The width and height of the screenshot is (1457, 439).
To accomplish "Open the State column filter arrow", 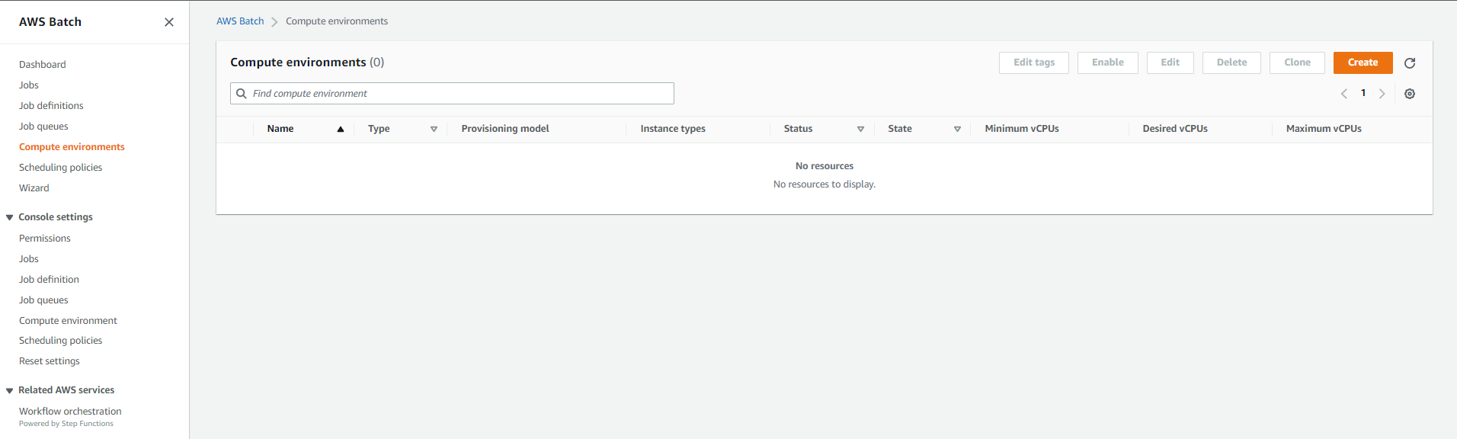I will pos(957,129).
